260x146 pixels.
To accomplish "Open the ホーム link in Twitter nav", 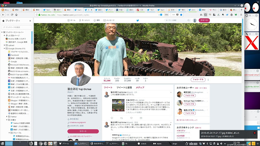I will (x=71, y=20).
